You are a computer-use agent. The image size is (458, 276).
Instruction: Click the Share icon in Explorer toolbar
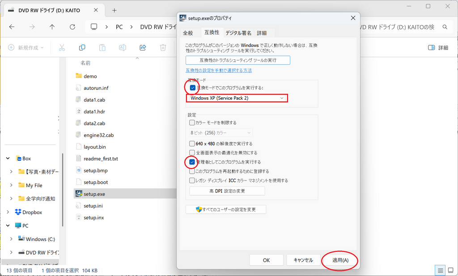143,47
